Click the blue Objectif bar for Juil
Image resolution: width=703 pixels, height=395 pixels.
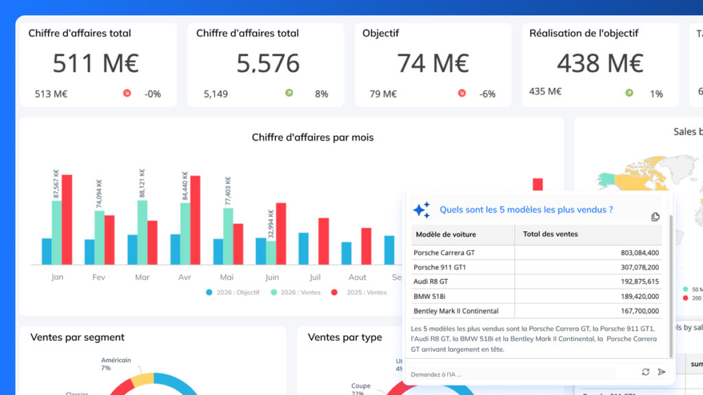(x=303, y=248)
